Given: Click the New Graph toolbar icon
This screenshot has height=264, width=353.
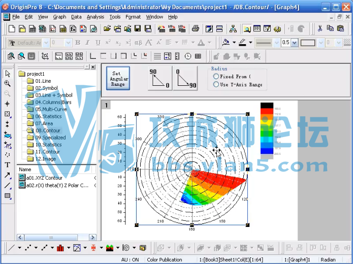Looking at the screenshot, I should pyautogui.click(x=53, y=29).
